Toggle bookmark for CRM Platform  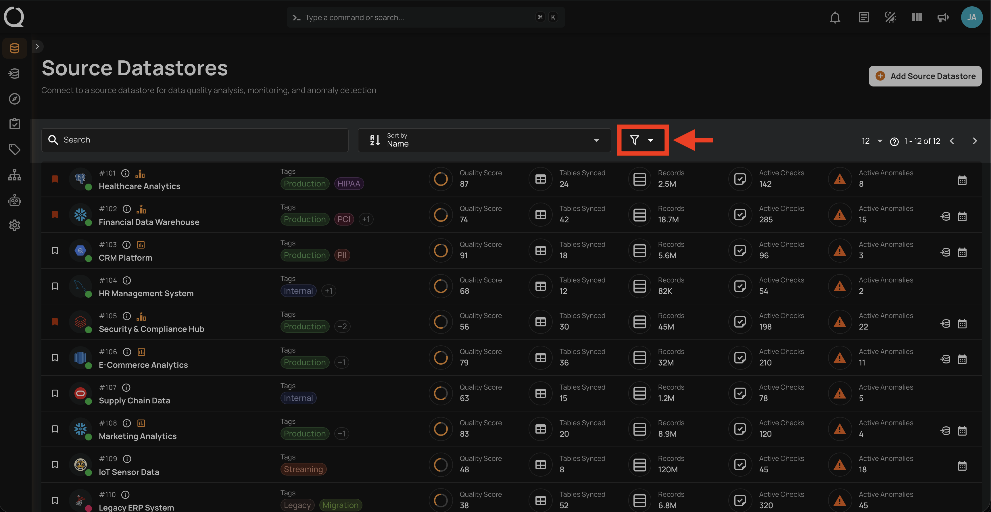pyautogui.click(x=55, y=251)
